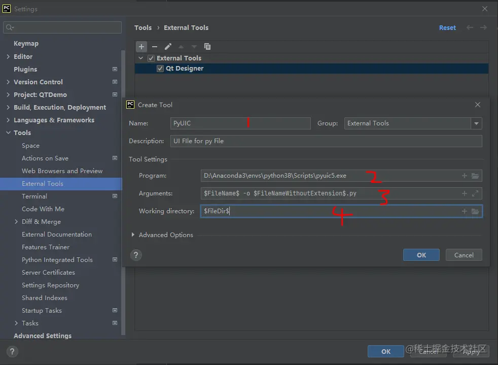The height and width of the screenshot is (365, 498).
Task: Open Settings Repository page
Action: 51,285
